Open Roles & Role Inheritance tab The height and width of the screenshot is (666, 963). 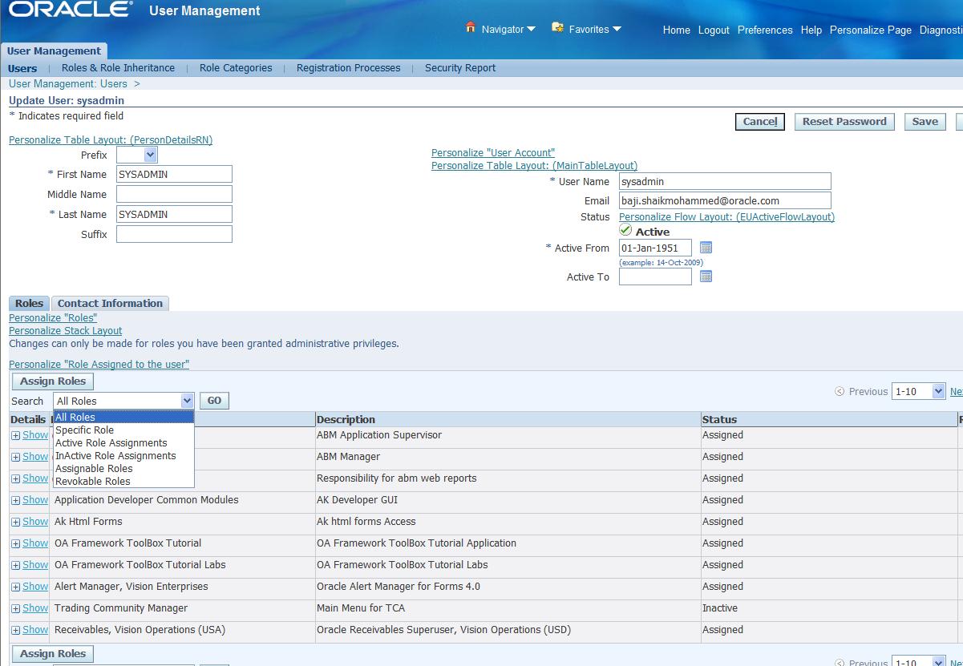click(x=118, y=68)
